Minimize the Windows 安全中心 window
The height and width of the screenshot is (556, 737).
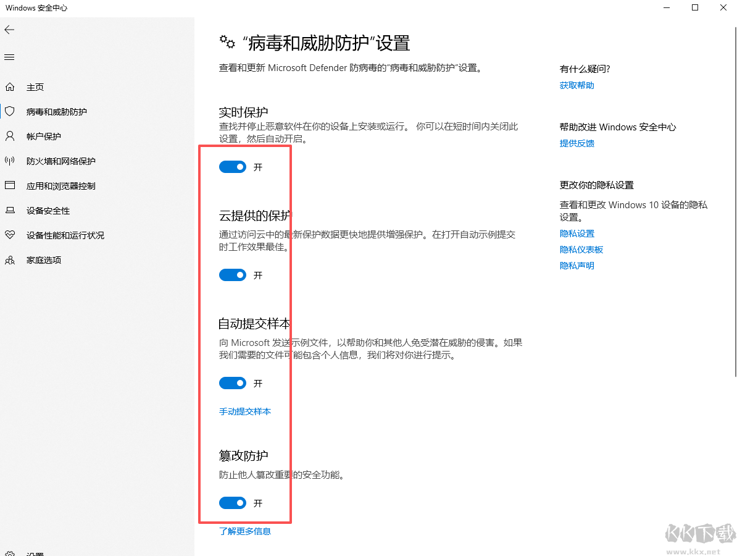[667, 7]
